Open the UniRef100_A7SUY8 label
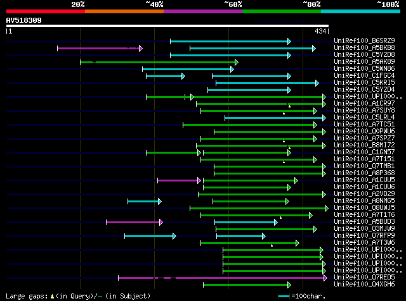Image resolution: width=406 pixels, height=301 pixels. pos(364,110)
